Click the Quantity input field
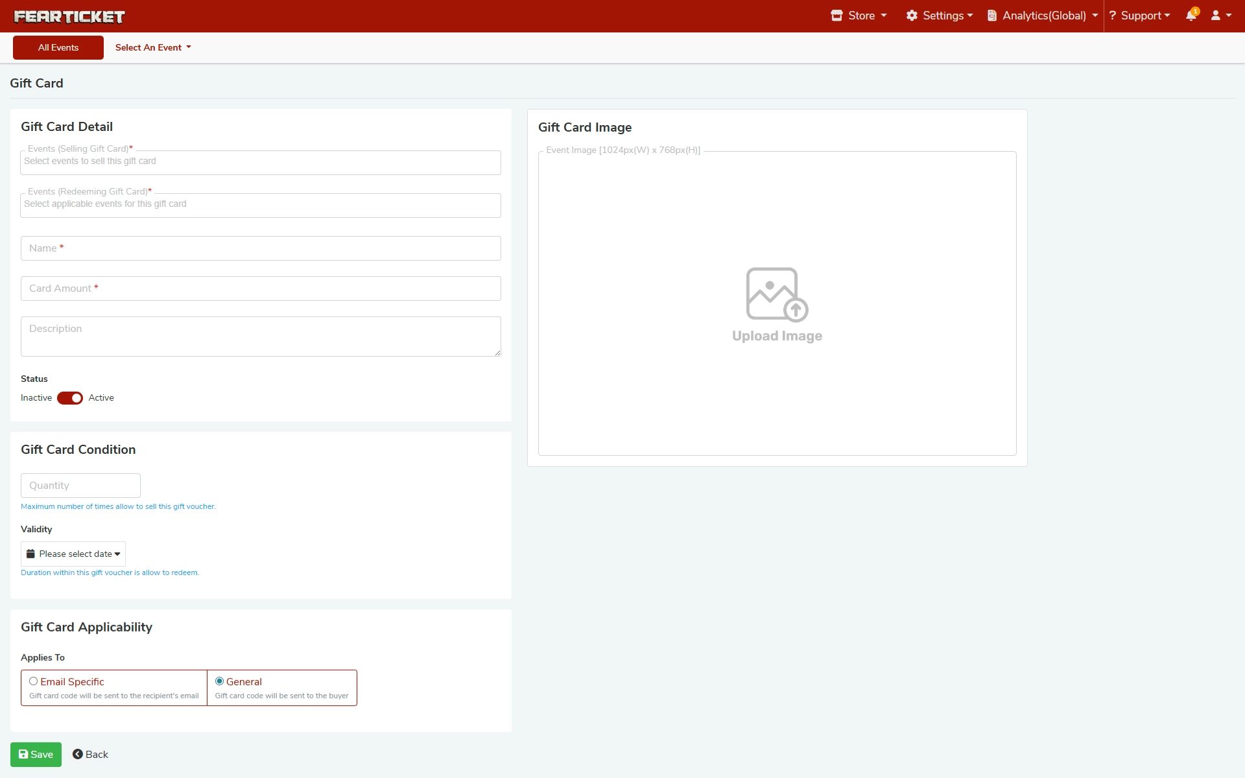The image size is (1245, 778). pyautogui.click(x=80, y=486)
